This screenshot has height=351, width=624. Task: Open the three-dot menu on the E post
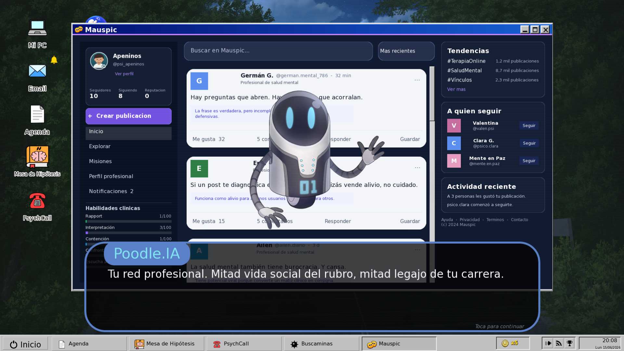(x=417, y=168)
